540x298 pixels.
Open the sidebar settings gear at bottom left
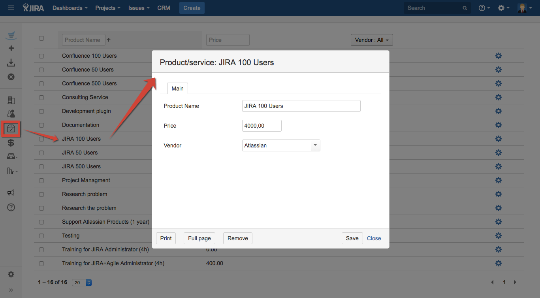[11, 274]
